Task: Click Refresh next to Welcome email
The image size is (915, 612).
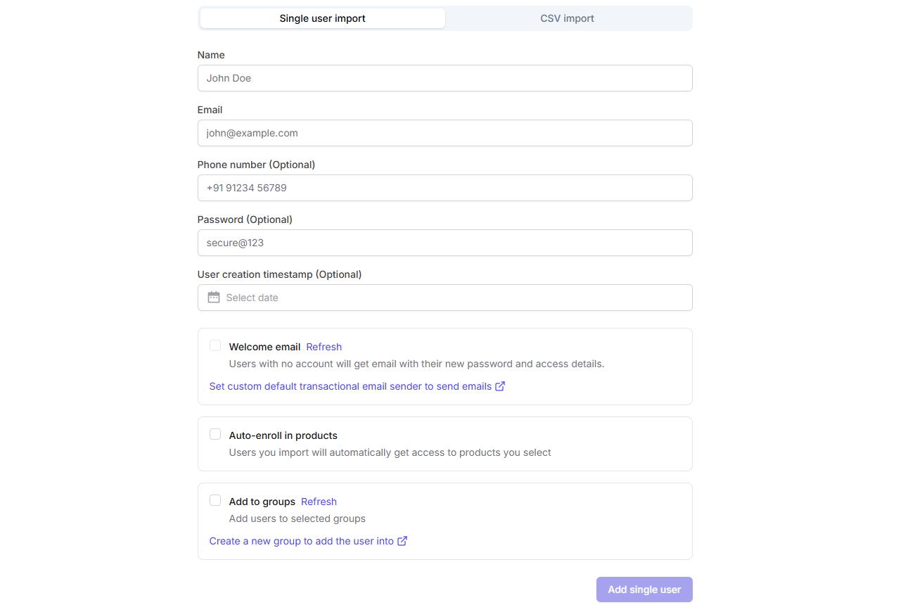Action: pos(324,347)
